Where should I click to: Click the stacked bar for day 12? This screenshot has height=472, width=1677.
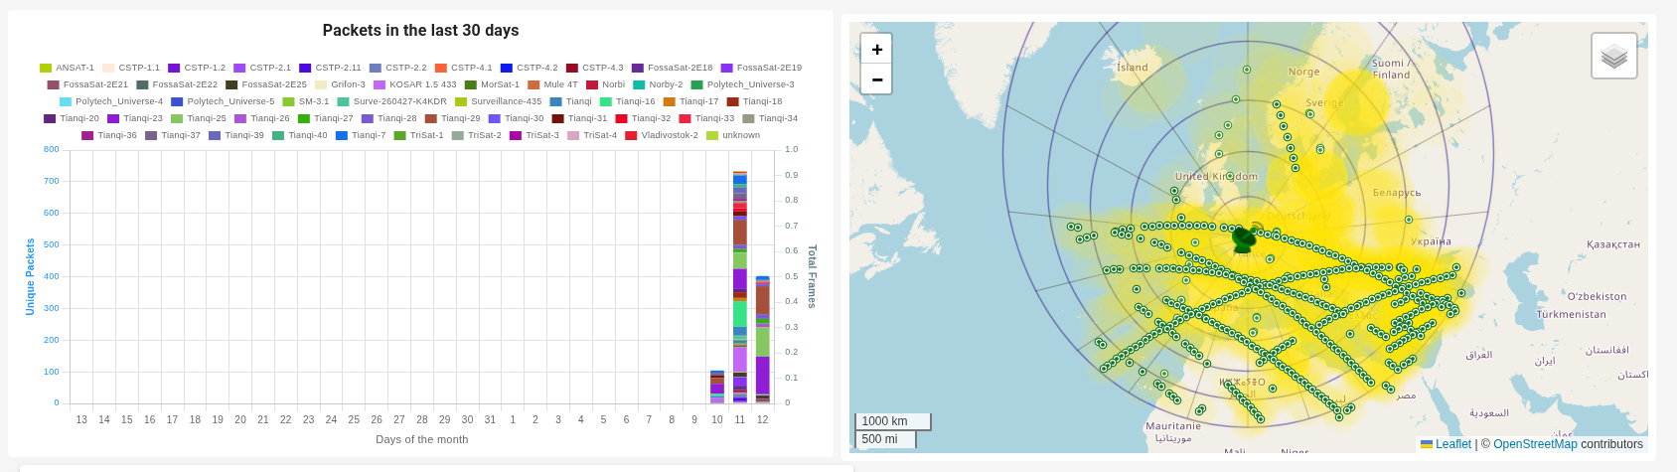[763, 340]
